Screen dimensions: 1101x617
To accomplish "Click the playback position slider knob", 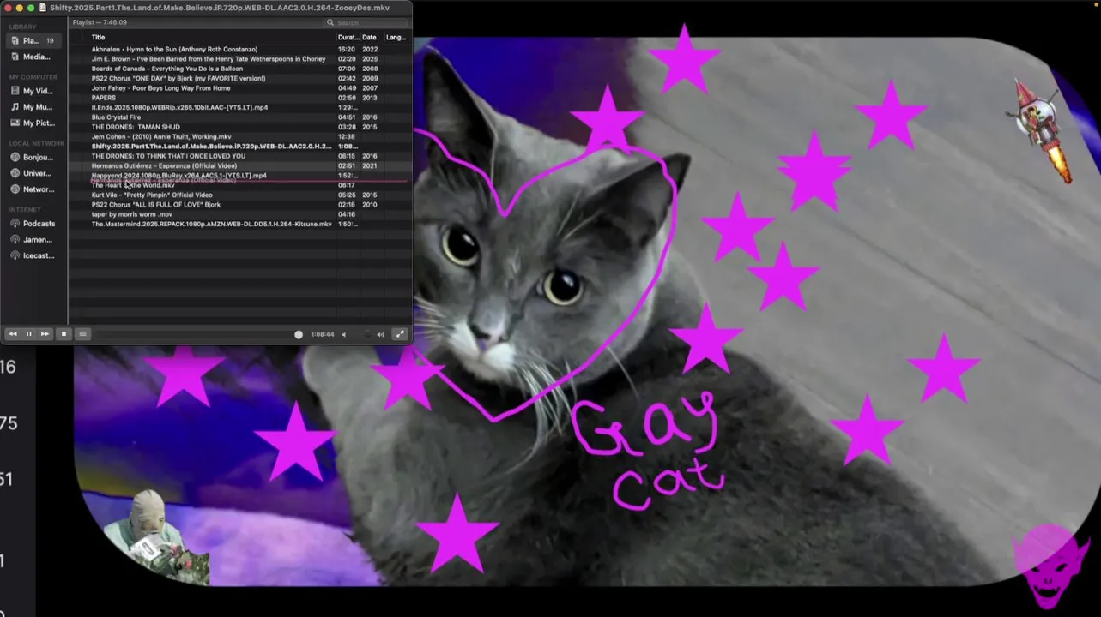I will point(299,334).
